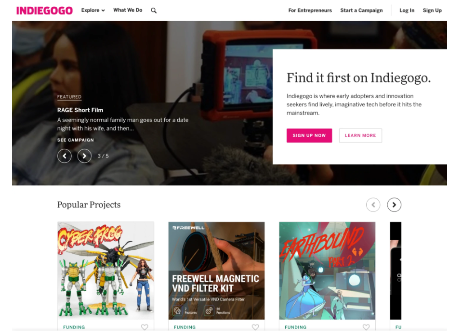
Task: Favorite the Freewell filter kit heart
Action: [255, 327]
